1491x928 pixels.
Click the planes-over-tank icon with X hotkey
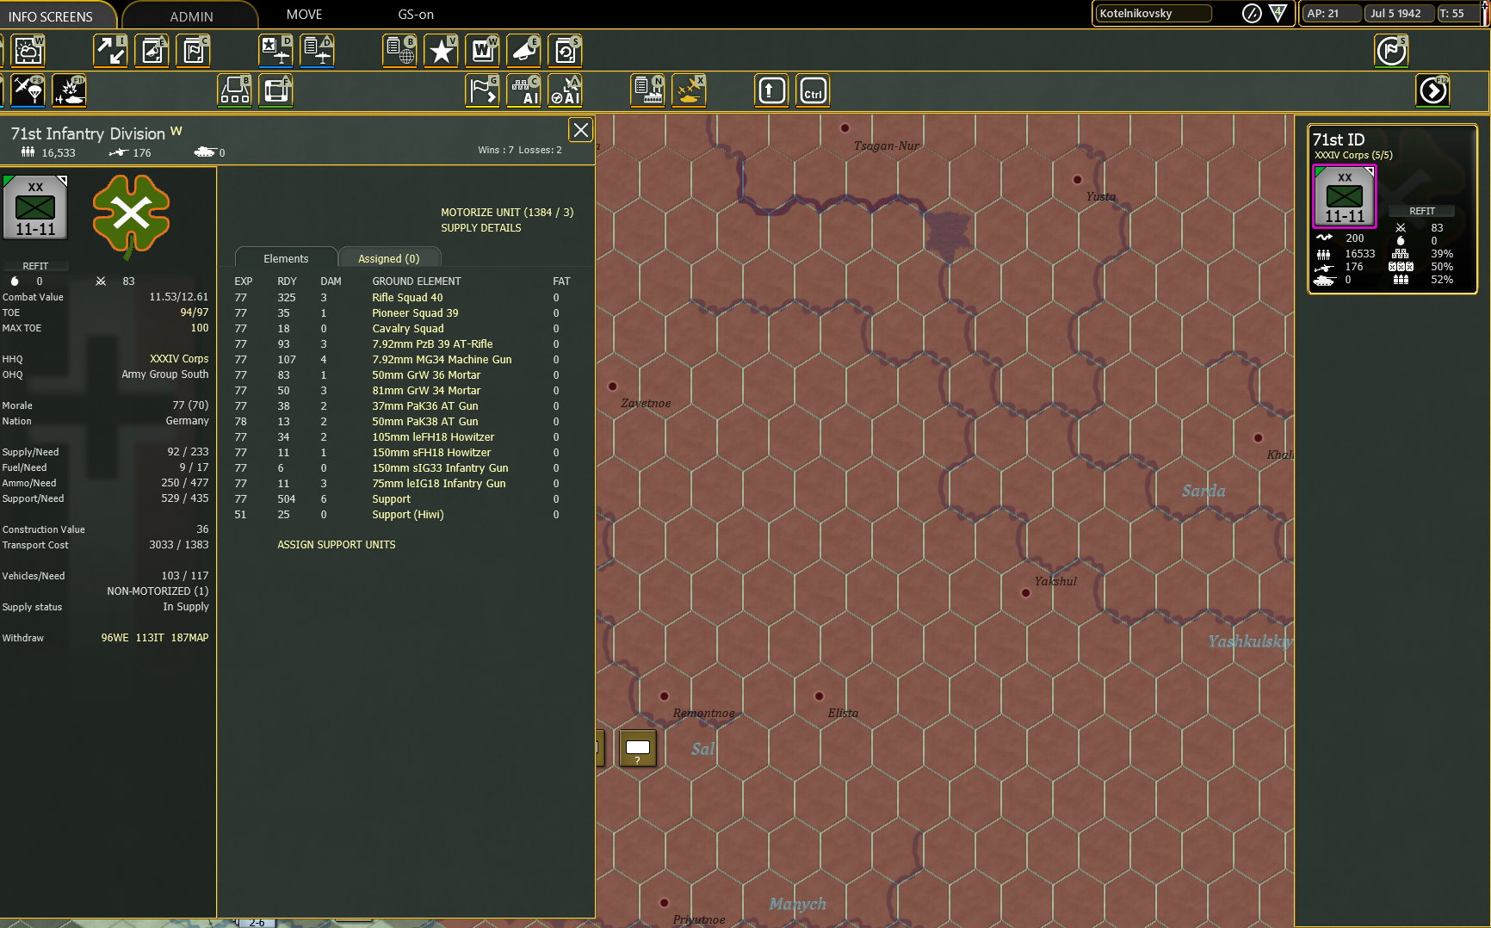coord(689,90)
